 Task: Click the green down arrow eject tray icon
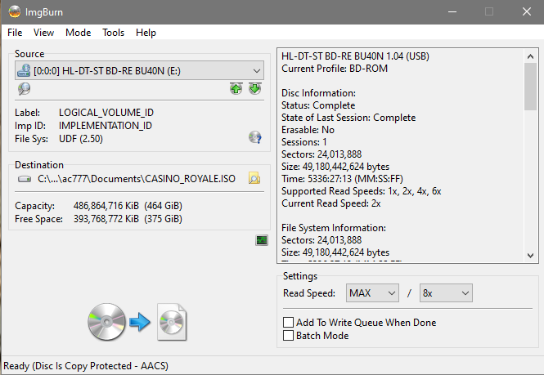tap(255, 89)
